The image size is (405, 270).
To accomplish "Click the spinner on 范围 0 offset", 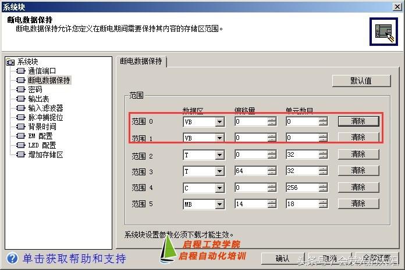I will coord(272,121).
